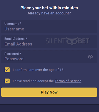Click the Password placeholder text
The width and height of the screenshot is (99, 112).
coord(14,59)
